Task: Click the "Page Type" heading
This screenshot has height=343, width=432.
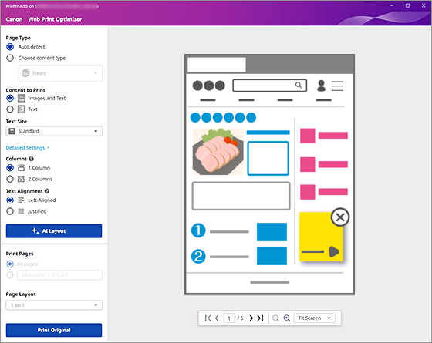Action: point(19,38)
